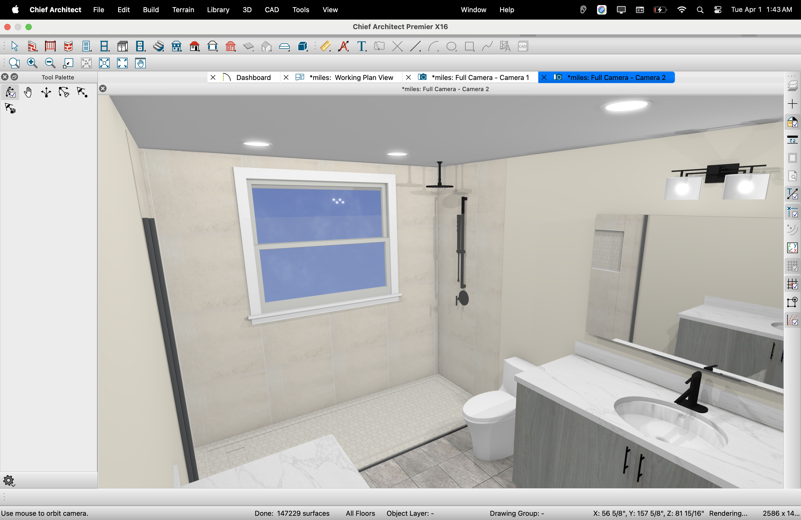Undock the Tool Palette panel

[14, 77]
